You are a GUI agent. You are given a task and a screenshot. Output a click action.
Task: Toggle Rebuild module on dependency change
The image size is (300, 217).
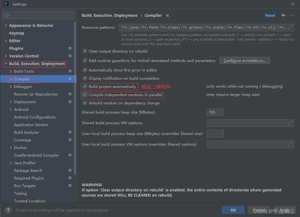[x=85, y=103]
